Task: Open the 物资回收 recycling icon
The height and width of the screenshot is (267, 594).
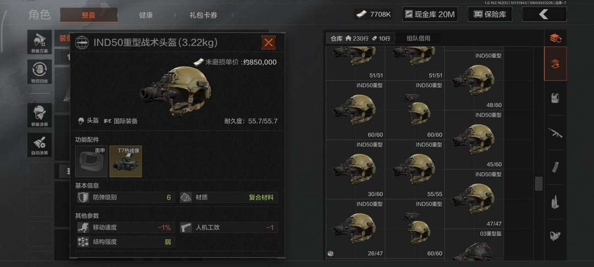Action: pyautogui.click(x=40, y=72)
